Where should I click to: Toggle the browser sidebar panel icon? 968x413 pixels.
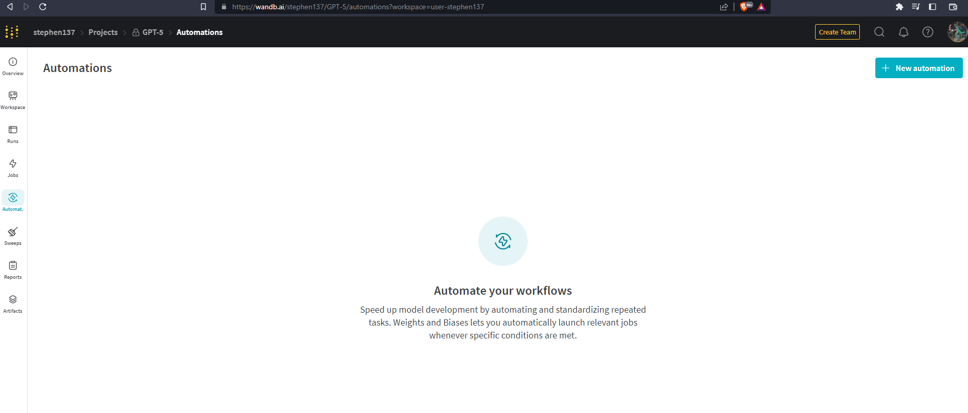coord(932,7)
